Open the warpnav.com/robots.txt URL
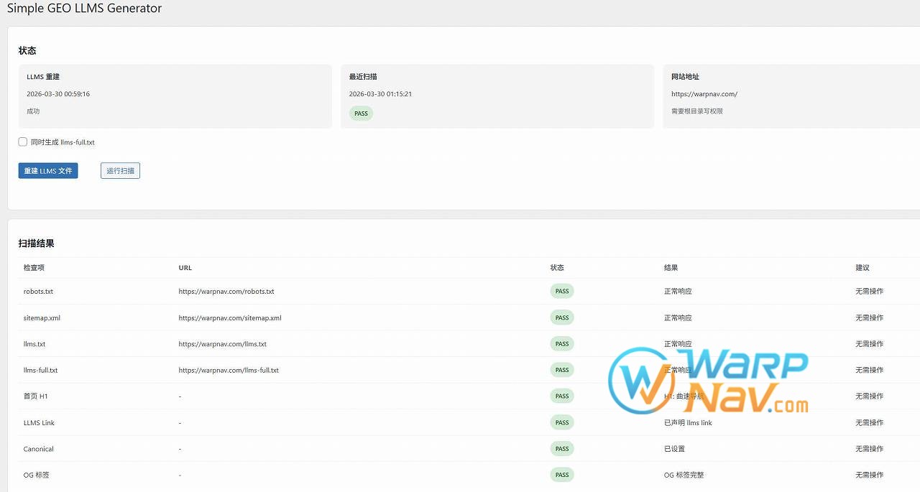 point(226,292)
